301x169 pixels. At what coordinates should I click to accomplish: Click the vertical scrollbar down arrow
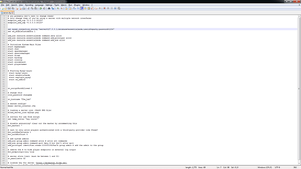(x=299, y=164)
